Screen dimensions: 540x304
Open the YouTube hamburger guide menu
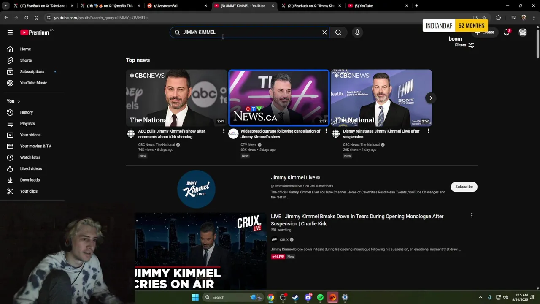[10, 33]
